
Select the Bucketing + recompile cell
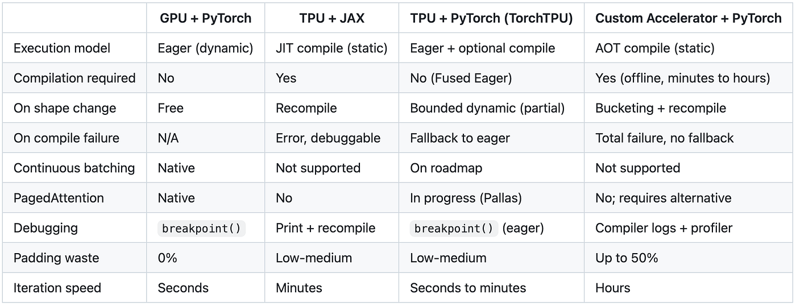coord(661,108)
